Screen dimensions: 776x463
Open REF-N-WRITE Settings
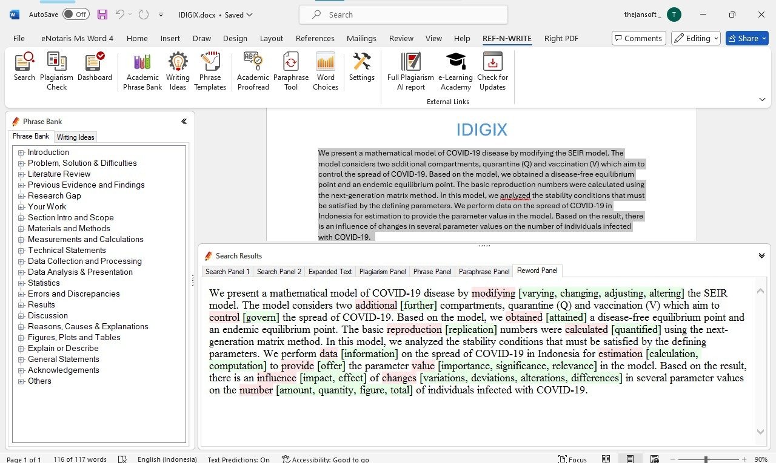coord(362,67)
